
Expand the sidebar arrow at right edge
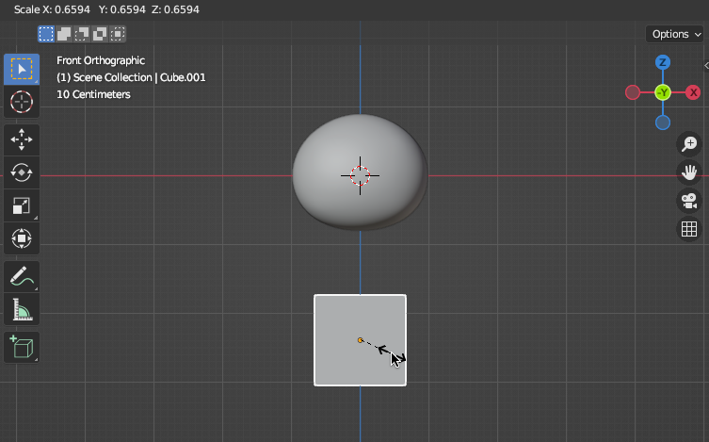pos(706,66)
